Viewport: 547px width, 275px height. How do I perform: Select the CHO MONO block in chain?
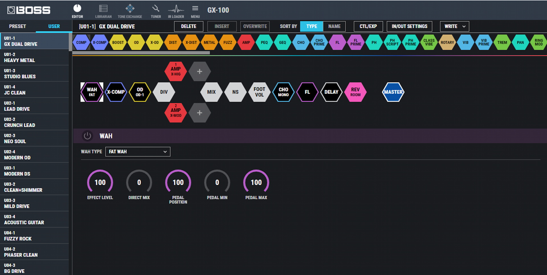pyautogui.click(x=283, y=92)
